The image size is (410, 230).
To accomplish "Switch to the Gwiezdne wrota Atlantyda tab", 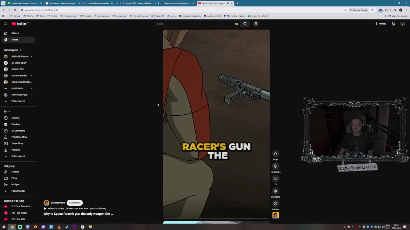I will point(177,3).
